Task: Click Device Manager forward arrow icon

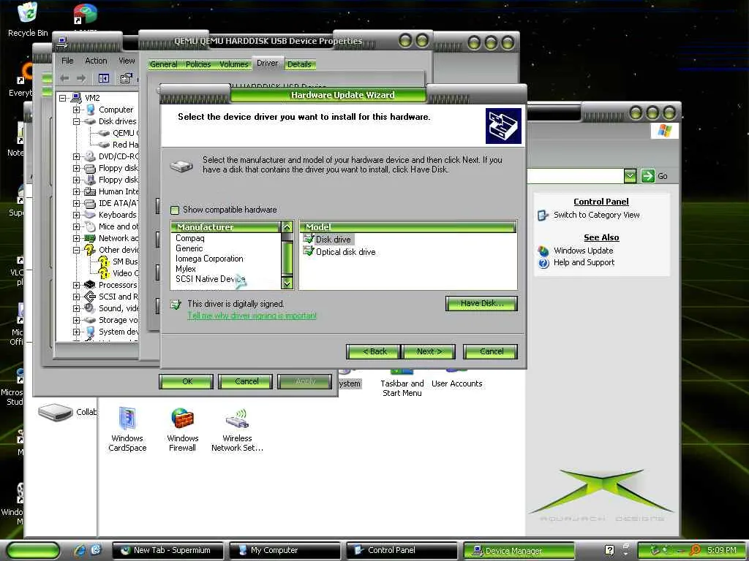Action: pos(81,78)
